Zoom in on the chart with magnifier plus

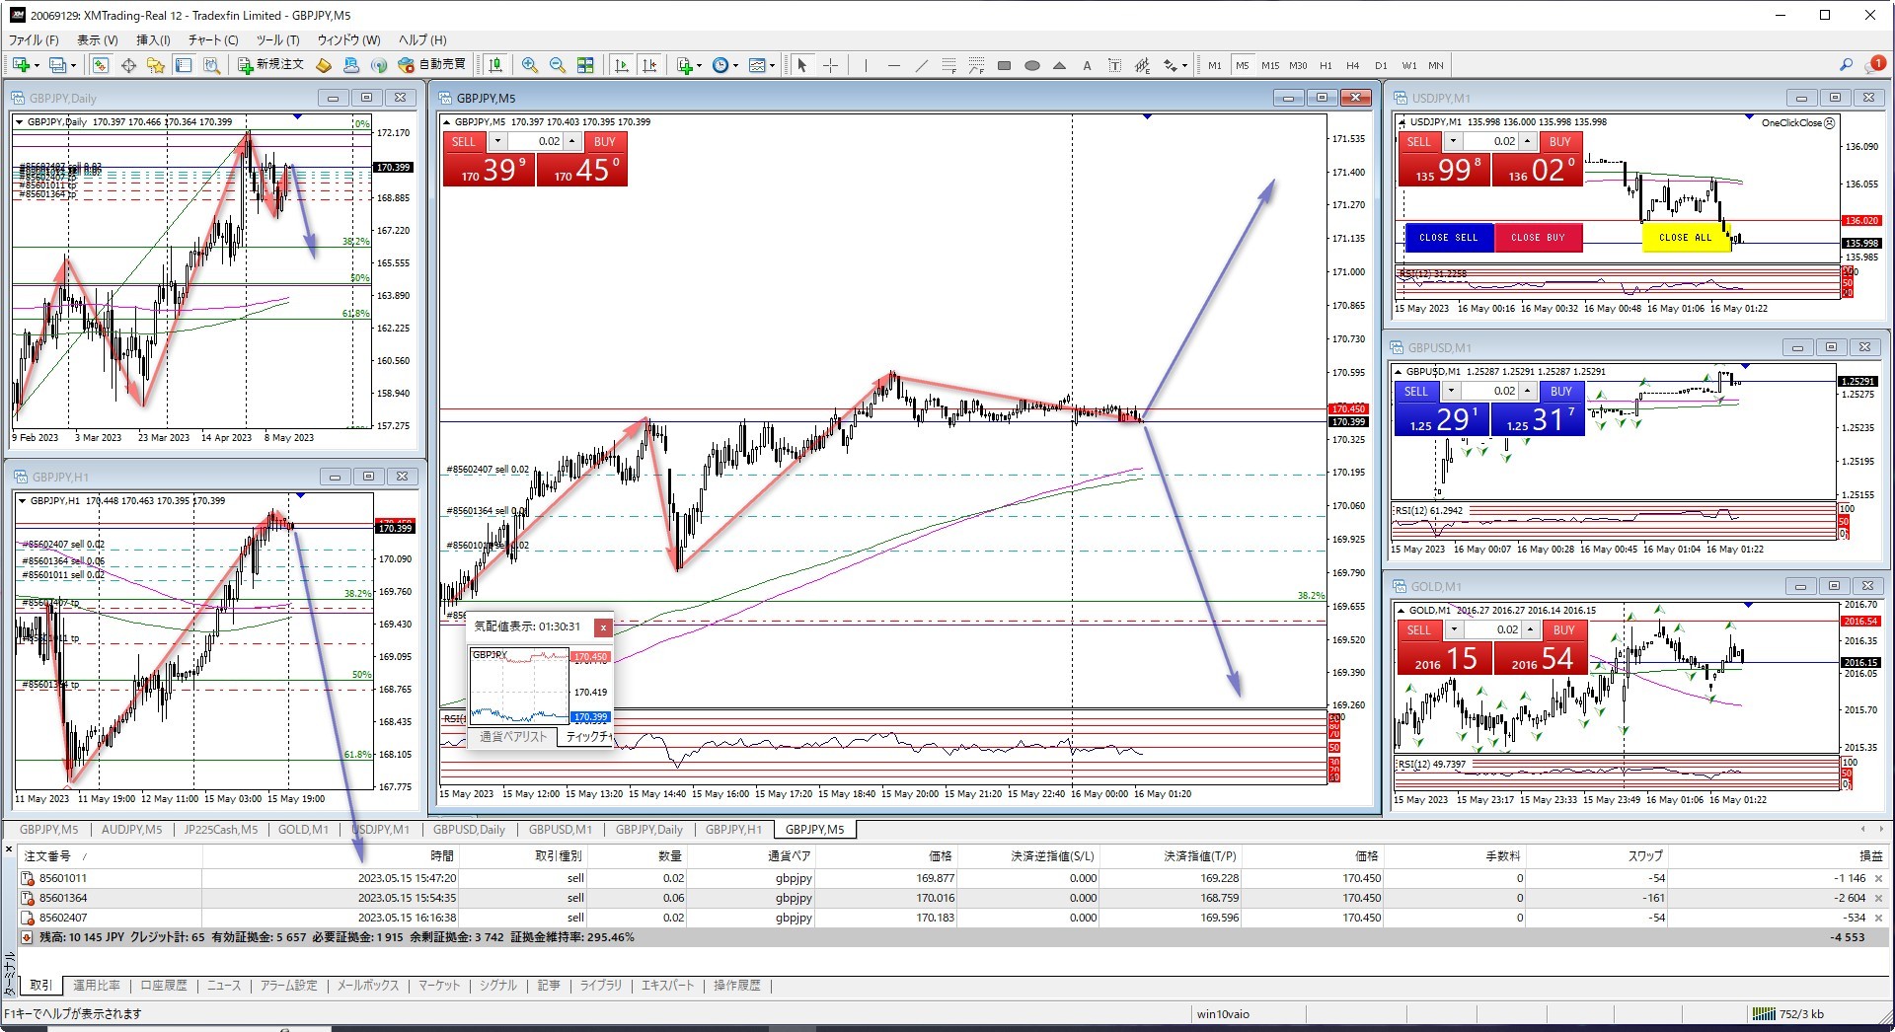[x=530, y=65]
